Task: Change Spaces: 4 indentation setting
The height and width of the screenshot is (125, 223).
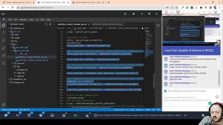Action: click(x=140, y=110)
